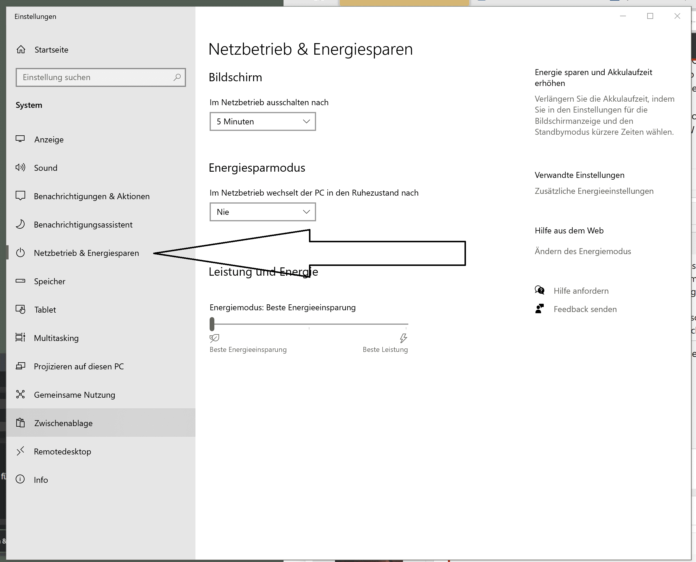The image size is (696, 562).
Task: Click the Startseite home icon
Action: point(21,50)
